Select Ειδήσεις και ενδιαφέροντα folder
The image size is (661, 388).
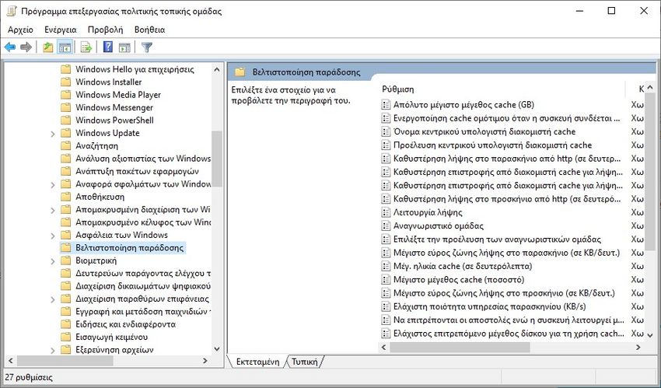pos(126,324)
